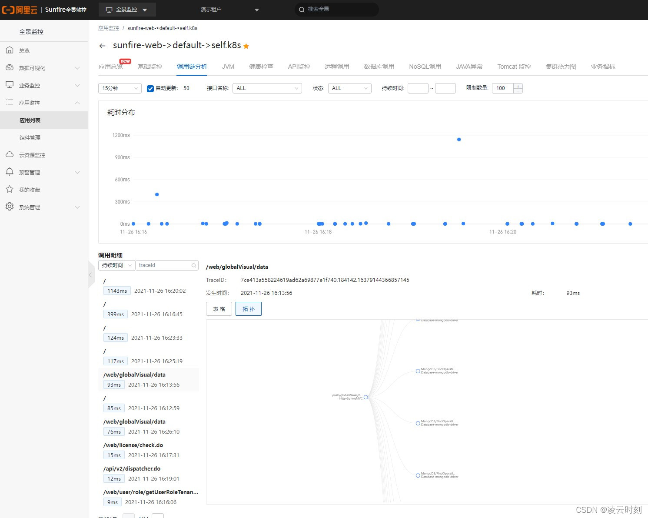
Task: Open the 演示租户 tenant dropdown
Action: tap(230, 10)
